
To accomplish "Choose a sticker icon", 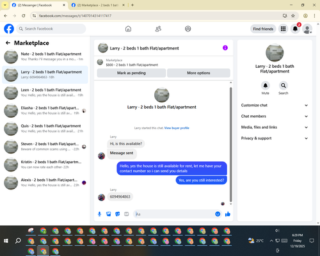I will (118, 214).
